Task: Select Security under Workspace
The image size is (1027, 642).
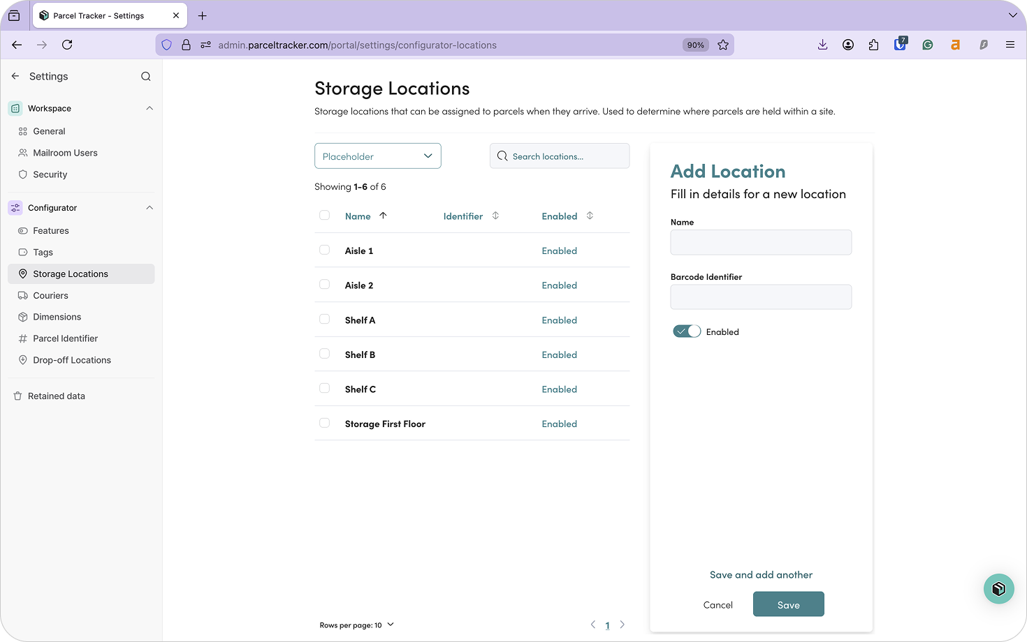Action: (49, 174)
